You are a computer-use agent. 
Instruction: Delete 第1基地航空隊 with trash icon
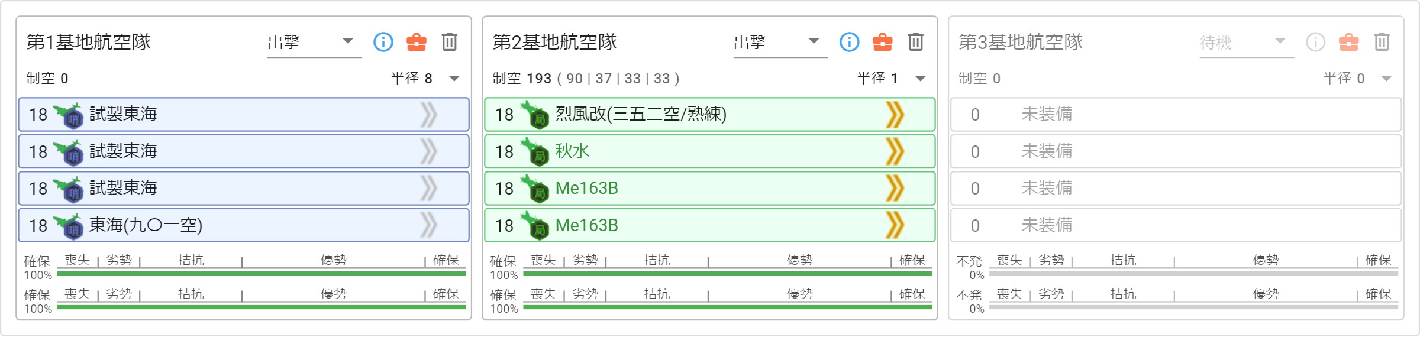click(x=450, y=42)
